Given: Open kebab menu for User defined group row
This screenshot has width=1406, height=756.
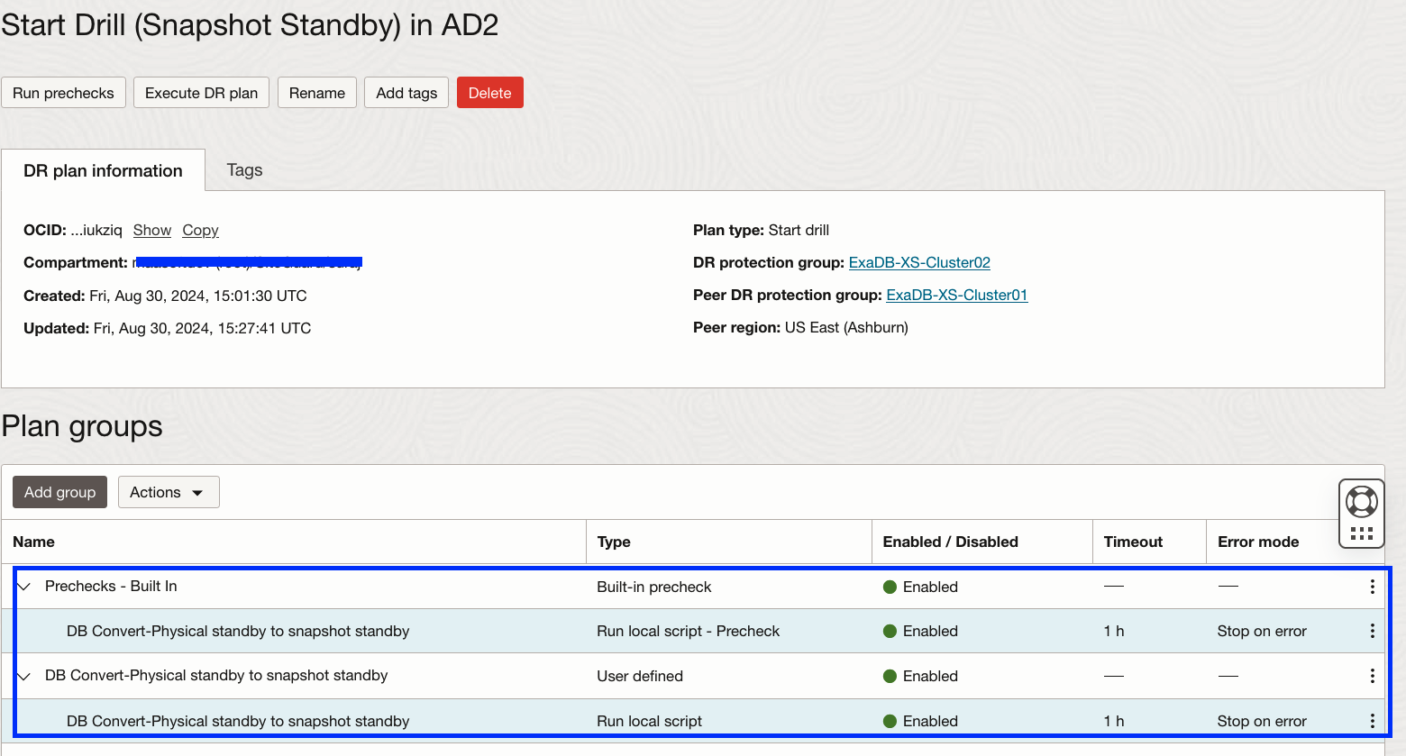Looking at the screenshot, I should 1372,676.
